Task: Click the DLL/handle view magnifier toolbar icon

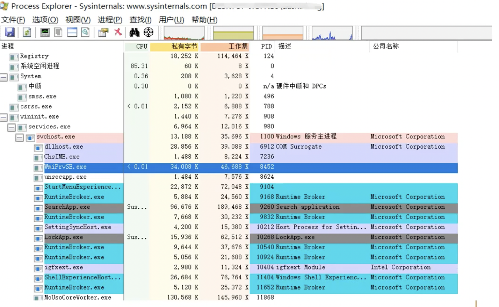Action: 85,32
